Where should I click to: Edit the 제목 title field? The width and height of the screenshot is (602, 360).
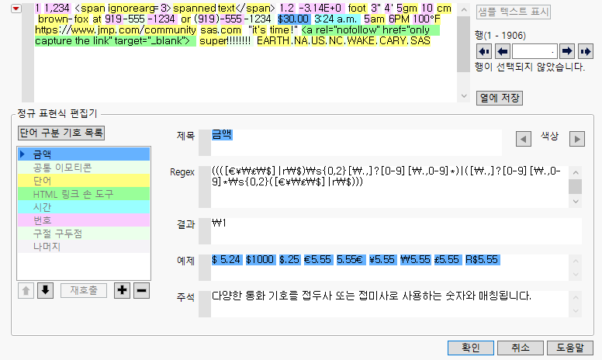356,143
